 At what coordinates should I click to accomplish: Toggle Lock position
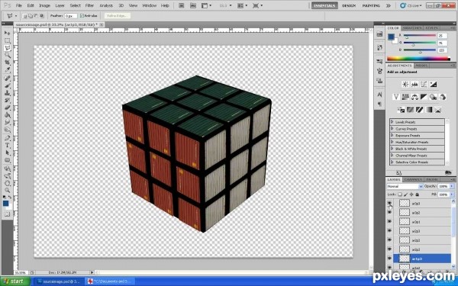(x=411, y=194)
